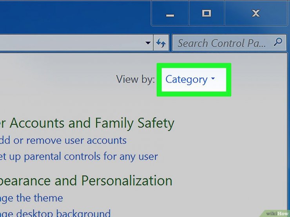The height and width of the screenshot is (217, 290).
Task: Minimize the Control Panel window
Action: coord(170,14)
